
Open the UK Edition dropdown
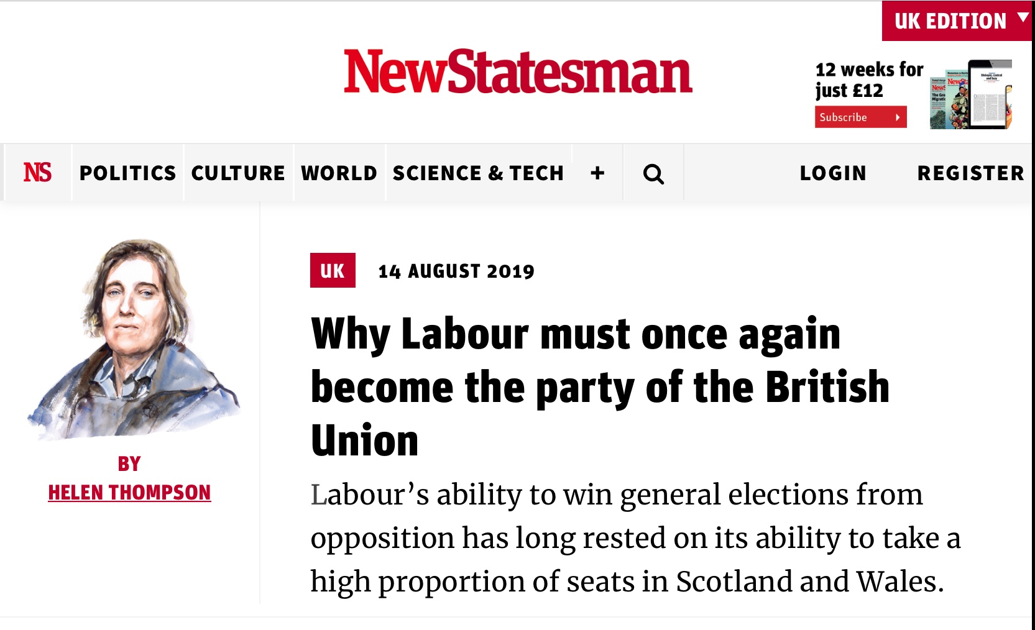pyautogui.click(x=957, y=21)
